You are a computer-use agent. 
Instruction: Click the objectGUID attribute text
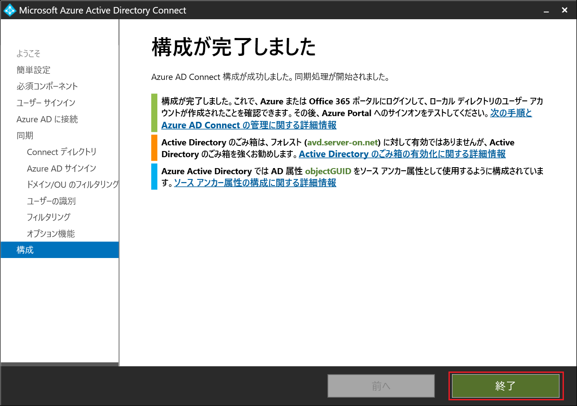328,171
